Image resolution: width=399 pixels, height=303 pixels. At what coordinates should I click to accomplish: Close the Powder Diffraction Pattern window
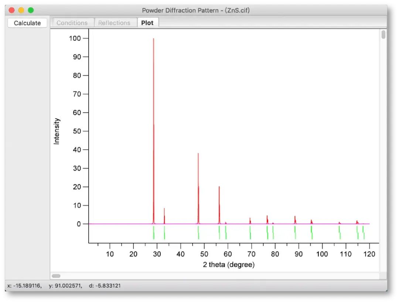coord(11,10)
